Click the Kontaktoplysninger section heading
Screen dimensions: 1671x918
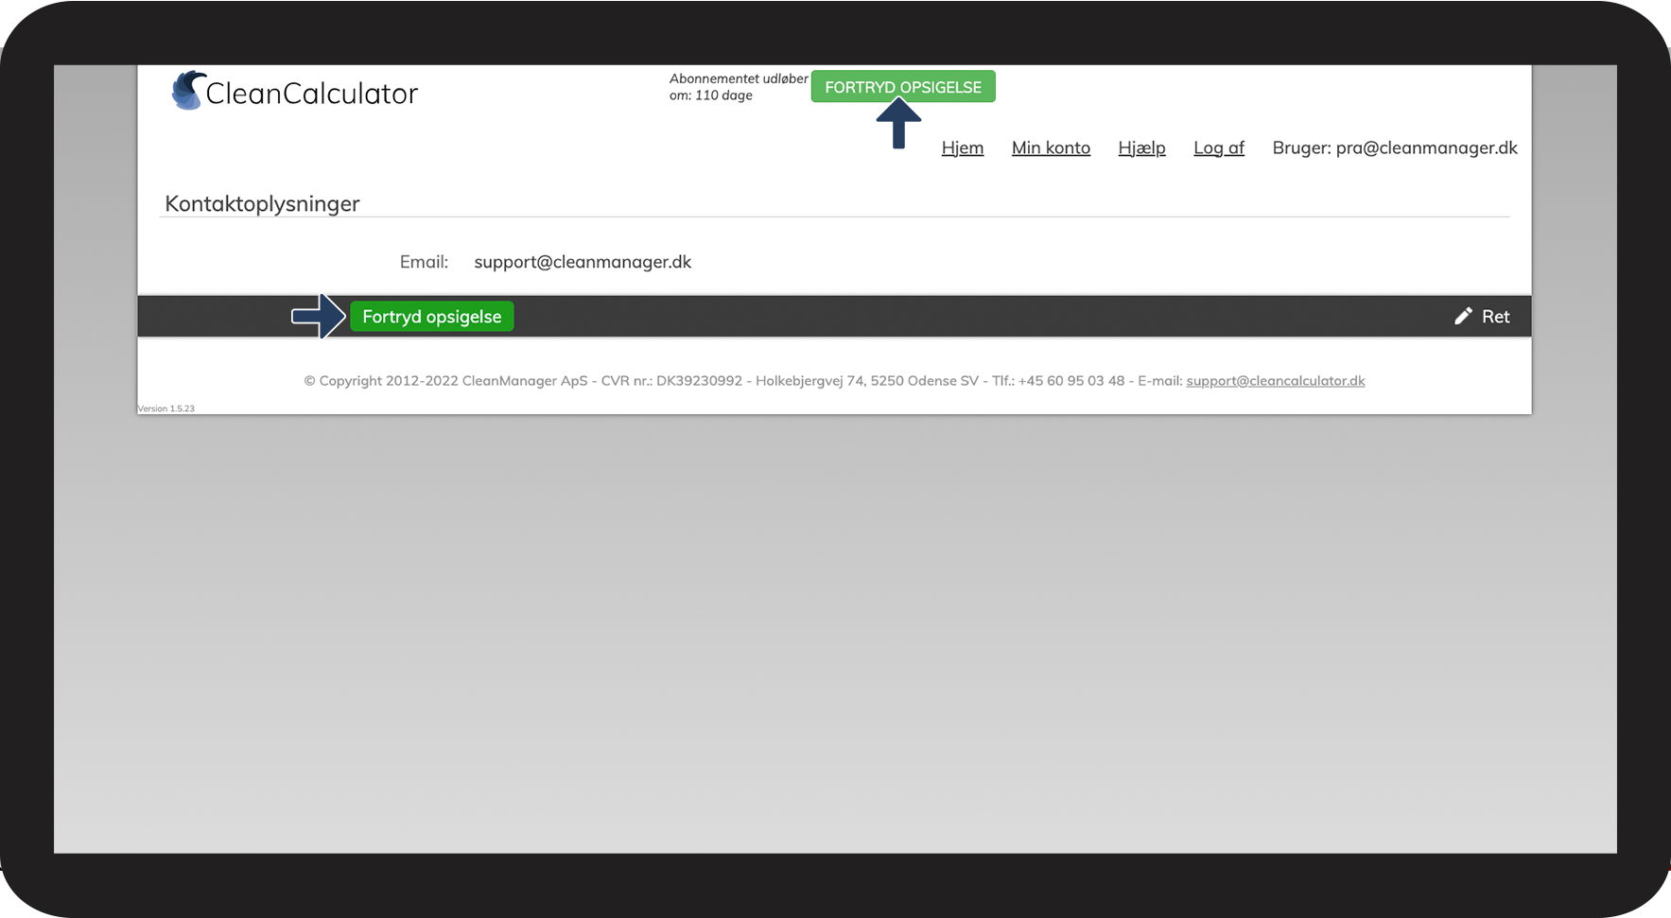262,204
